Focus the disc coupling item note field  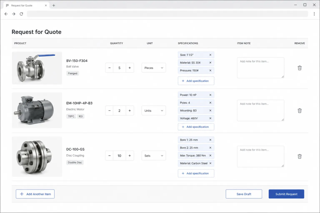pyautogui.click(x=261, y=156)
